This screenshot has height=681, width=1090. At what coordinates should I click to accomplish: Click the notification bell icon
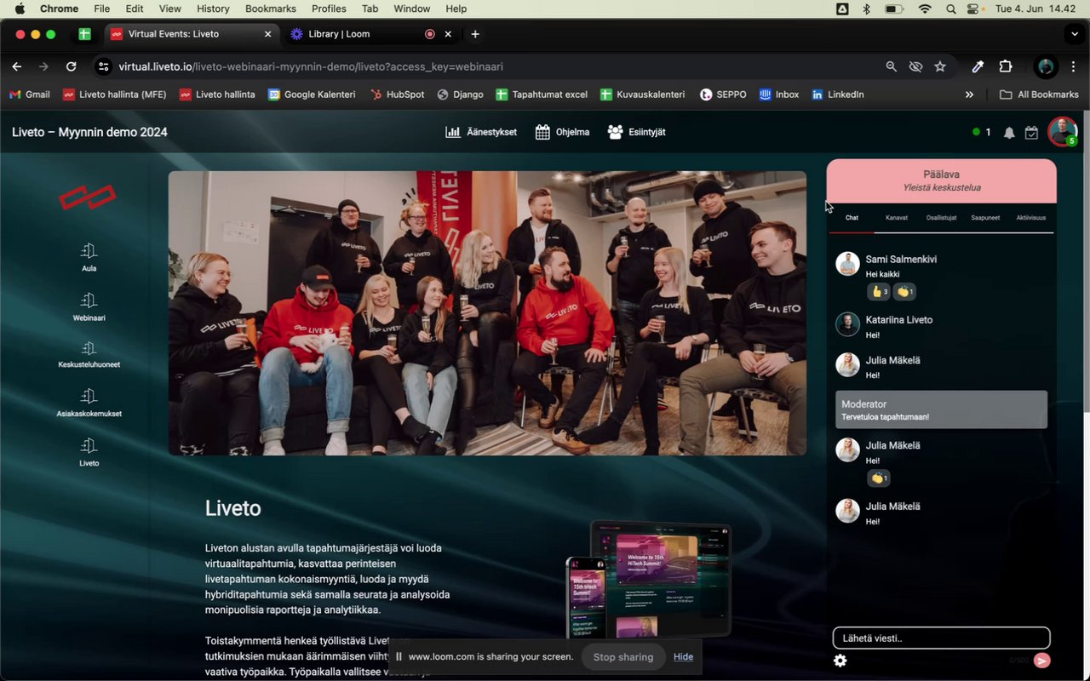(x=1009, y=133)
